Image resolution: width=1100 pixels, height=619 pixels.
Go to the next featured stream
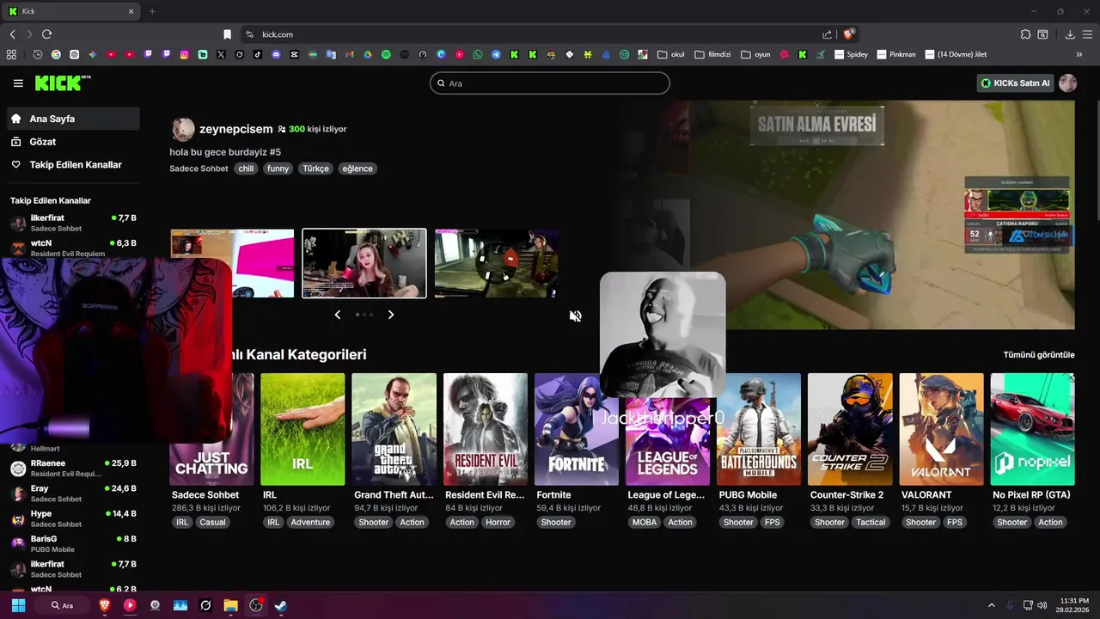(391, 315)
